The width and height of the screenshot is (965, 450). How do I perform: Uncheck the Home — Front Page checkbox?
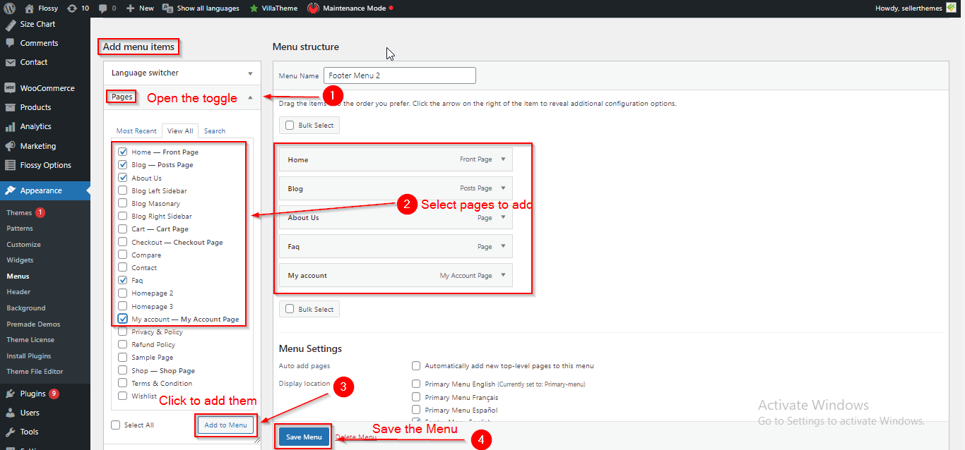123,152
